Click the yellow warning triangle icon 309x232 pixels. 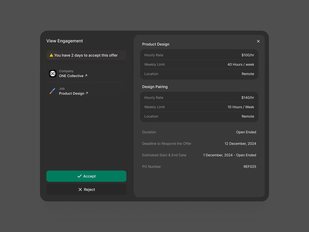point(51,55)
